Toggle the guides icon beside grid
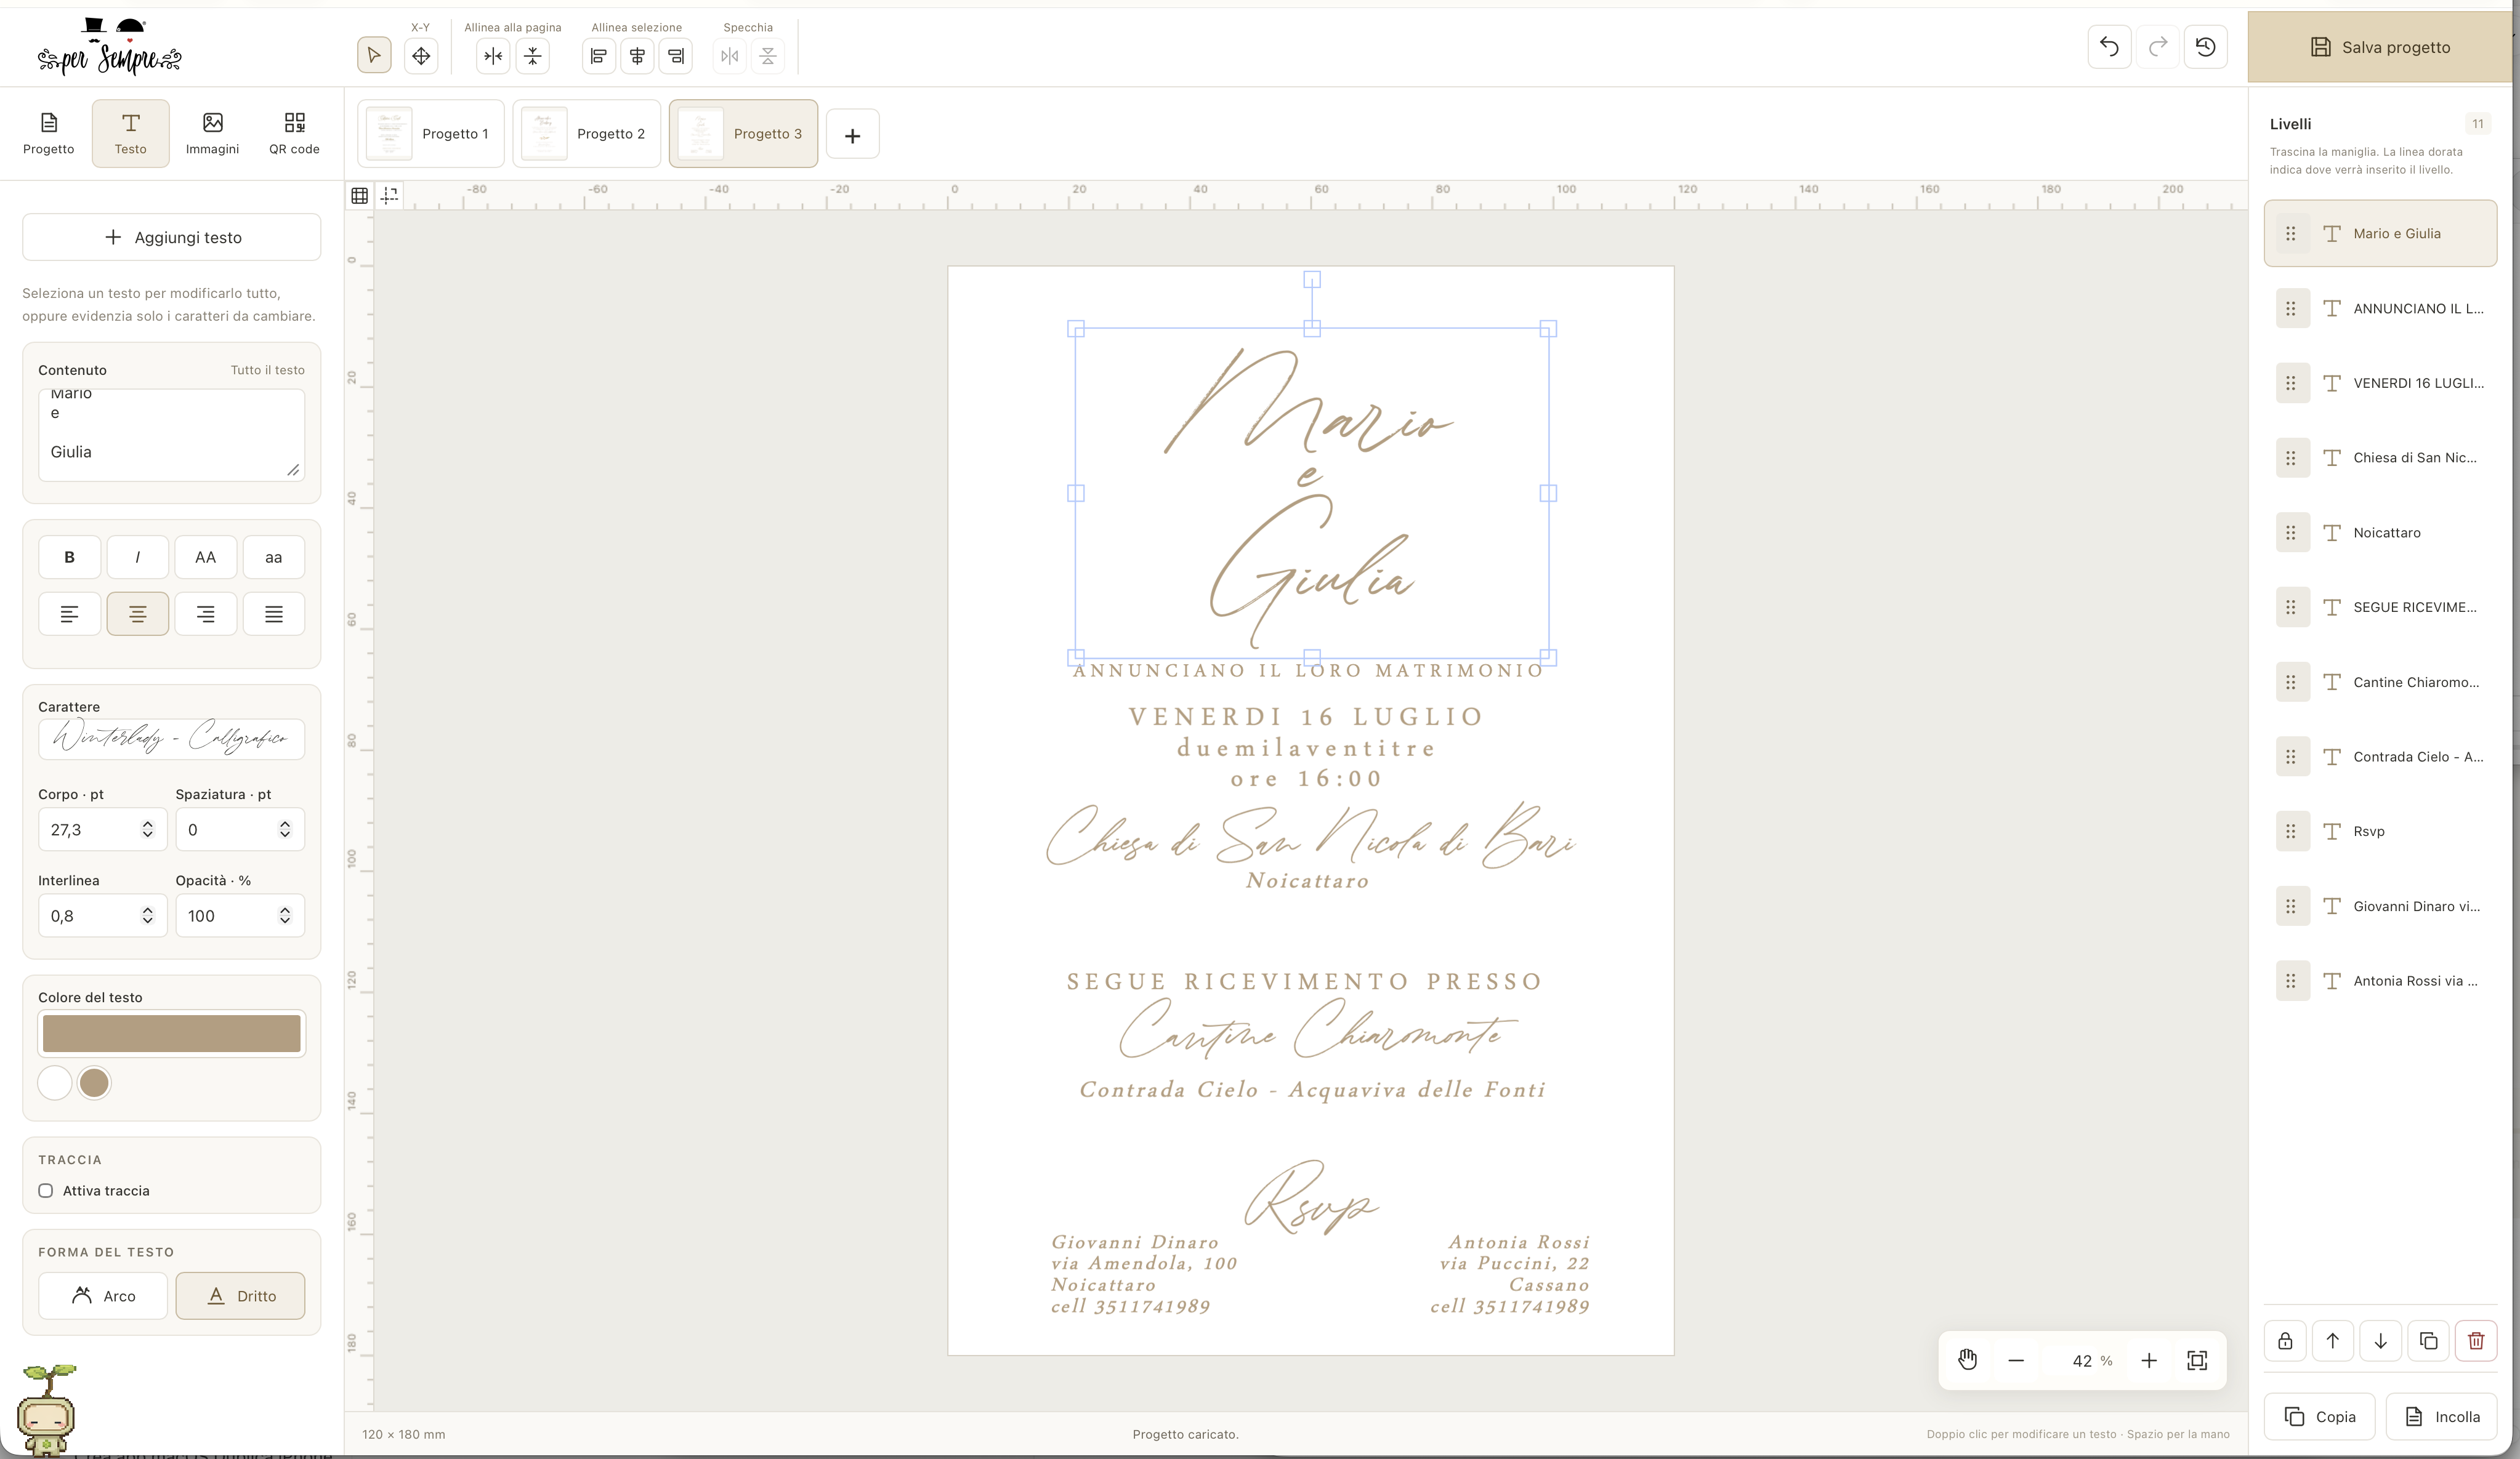The image size is (2520, 1459). [390, 195]
